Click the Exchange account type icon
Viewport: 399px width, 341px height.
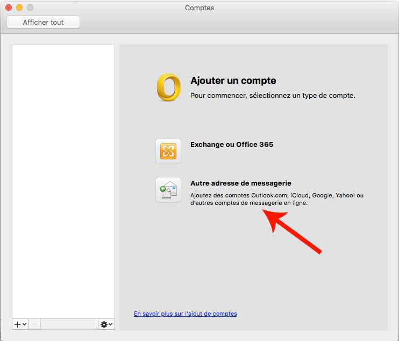coord(168,151)
